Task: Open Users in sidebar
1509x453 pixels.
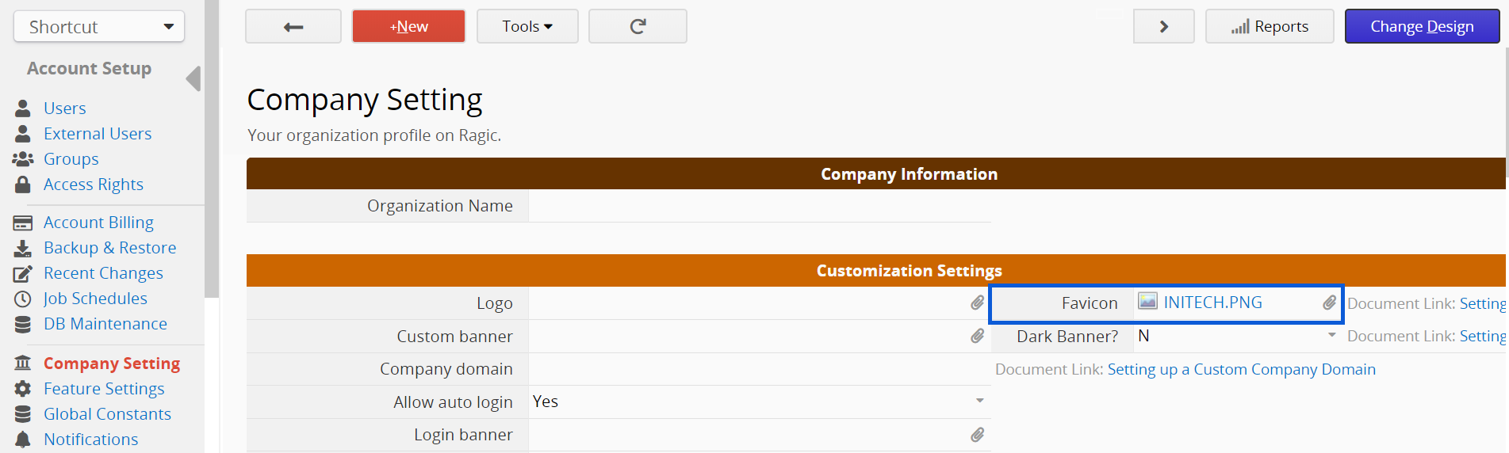Action: click(64, 108)
